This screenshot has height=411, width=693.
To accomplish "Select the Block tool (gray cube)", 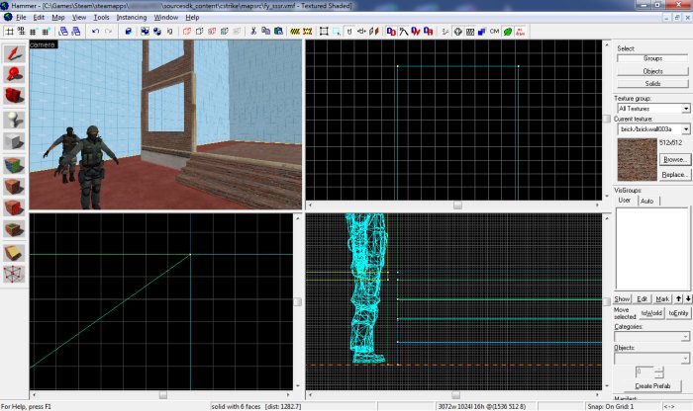I will [x=14, y=142].
